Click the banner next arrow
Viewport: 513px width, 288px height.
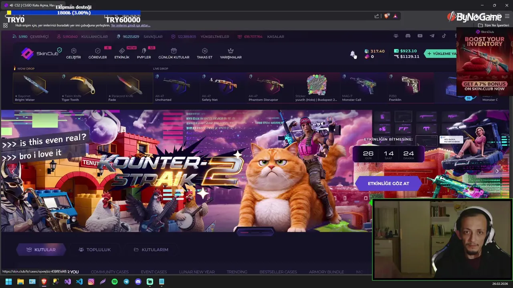pyautogui.click(x=497, y=171)
